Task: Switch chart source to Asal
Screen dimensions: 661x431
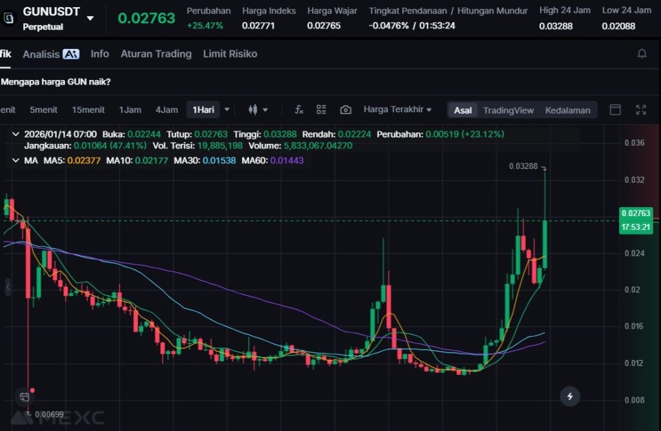Action: point(462,110)
